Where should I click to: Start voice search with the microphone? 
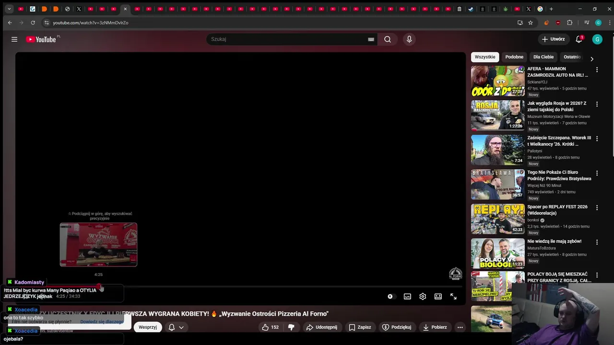coord(409,39)
